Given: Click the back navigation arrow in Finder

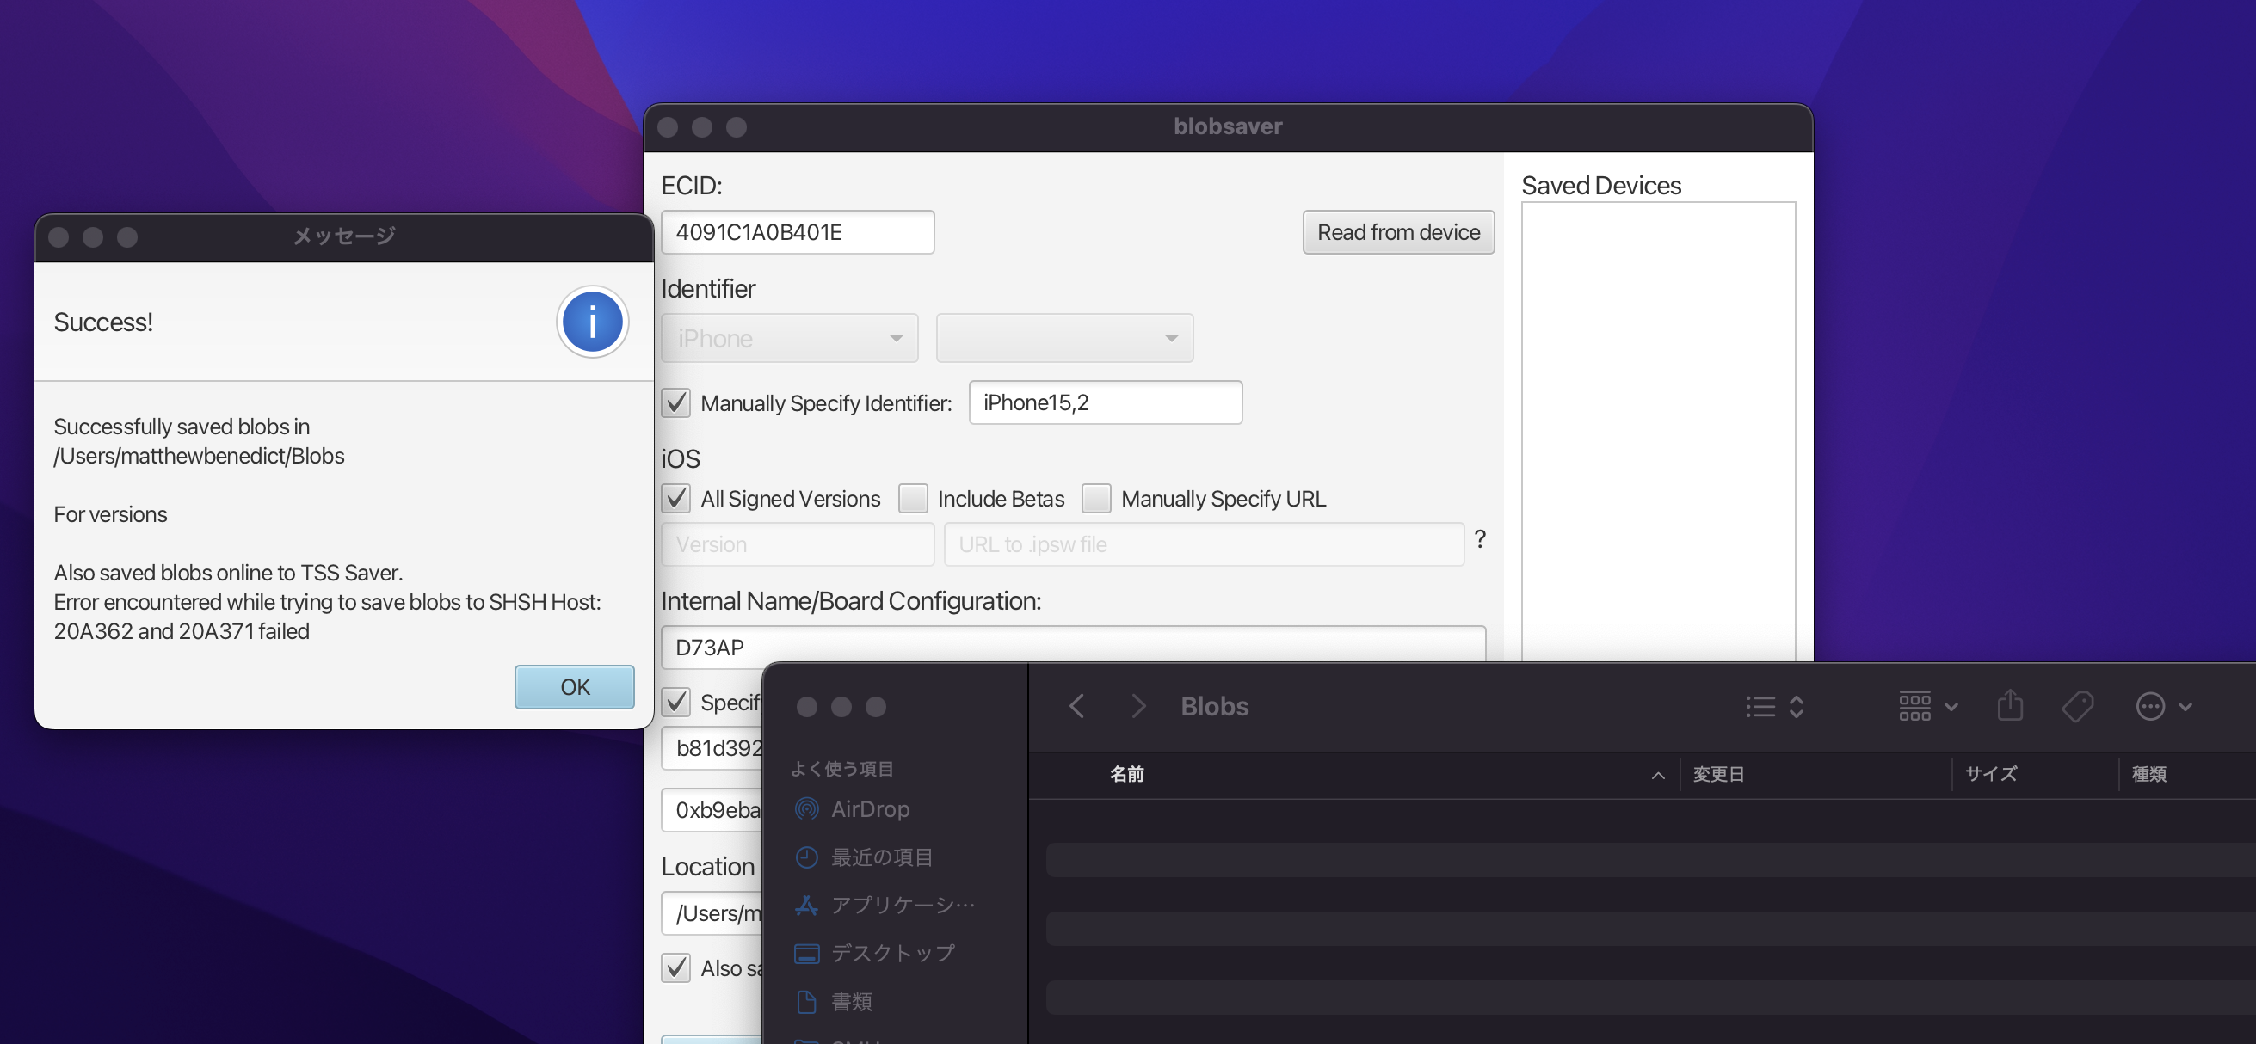Looking at the screenshot, I should pyautogui.click(x=1076, y=705).
